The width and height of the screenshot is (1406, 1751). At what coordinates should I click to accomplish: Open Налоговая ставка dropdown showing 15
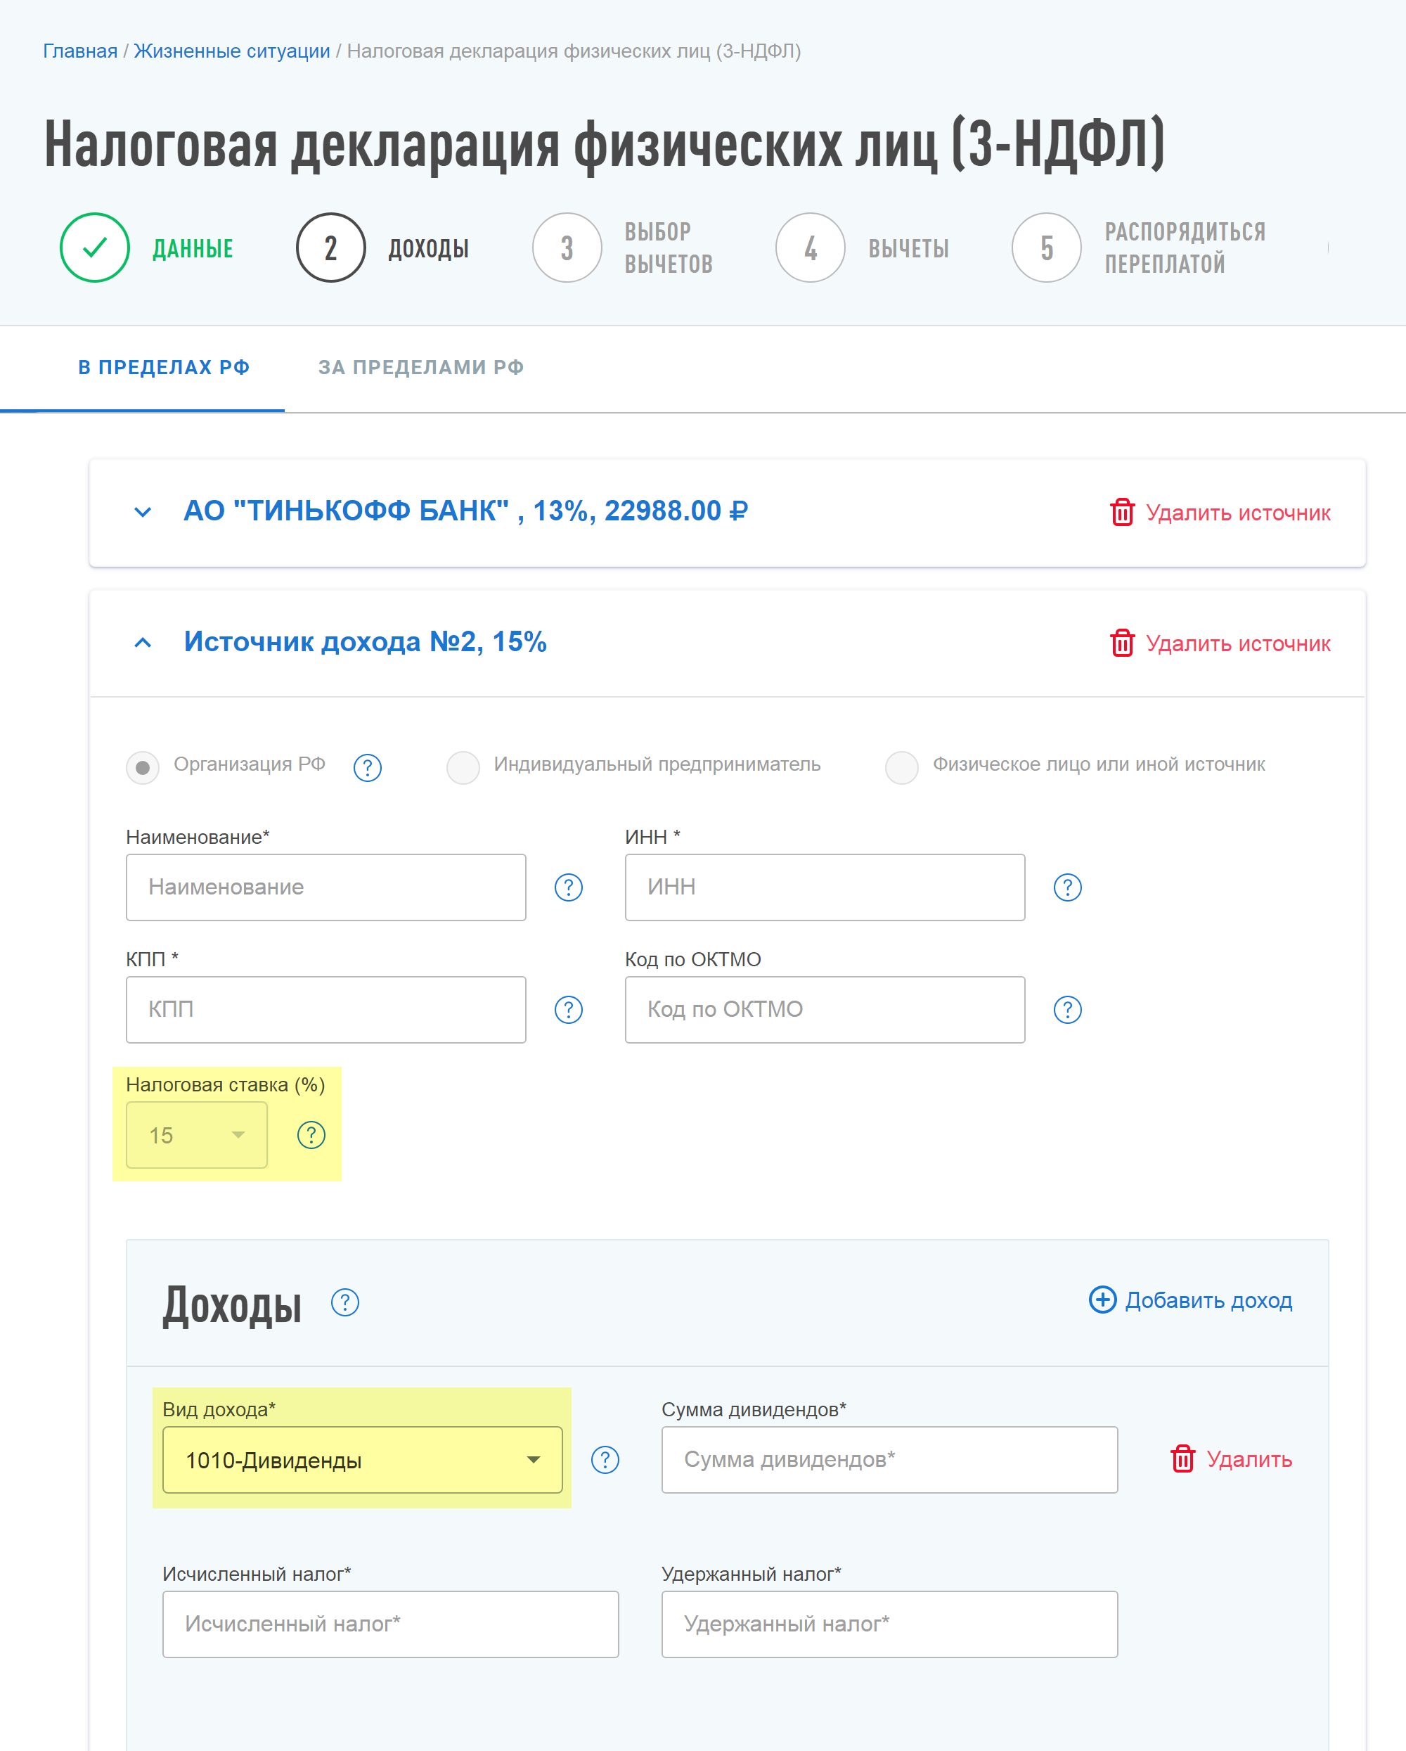[x=196, y=1136]
